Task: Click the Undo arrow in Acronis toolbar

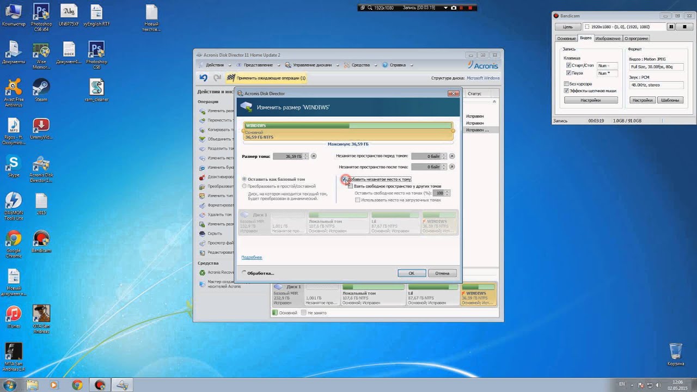Action: pyautogui.click(x=203, y=78)
